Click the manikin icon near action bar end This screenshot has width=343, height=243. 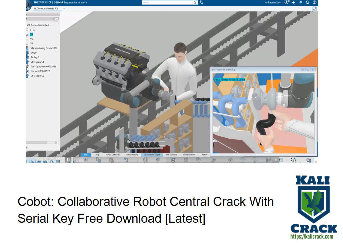click(294, 160)
